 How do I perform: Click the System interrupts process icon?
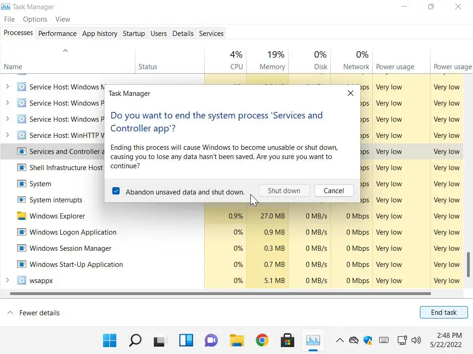click(21, 200)
